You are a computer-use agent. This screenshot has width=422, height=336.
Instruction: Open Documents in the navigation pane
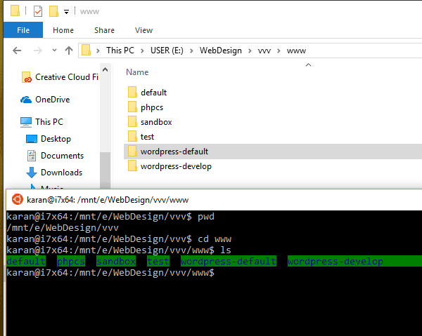(62, 156)
